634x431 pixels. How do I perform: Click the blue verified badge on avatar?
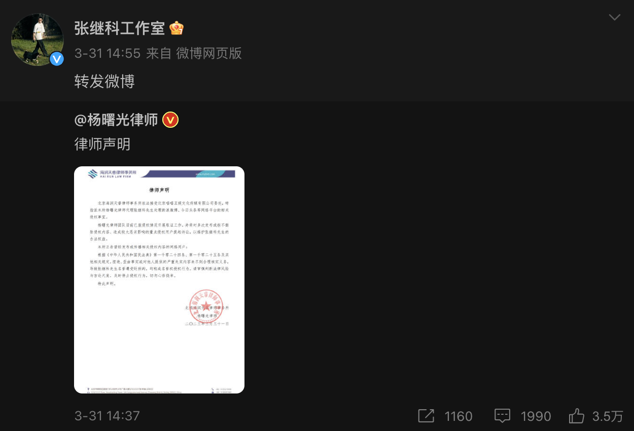click(57, 59)
